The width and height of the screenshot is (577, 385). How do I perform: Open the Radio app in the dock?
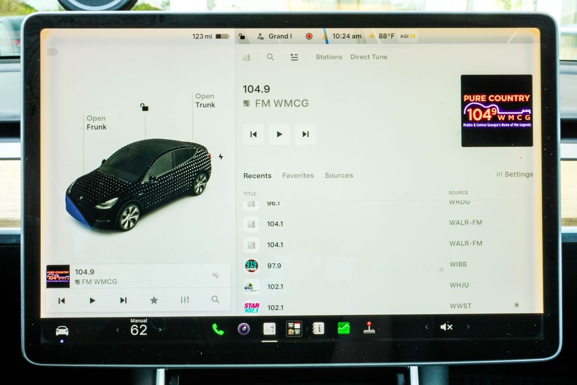tap(269, 329)
